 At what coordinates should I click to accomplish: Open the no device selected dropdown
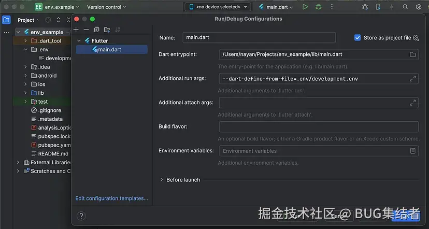click(x=218, y=7)
